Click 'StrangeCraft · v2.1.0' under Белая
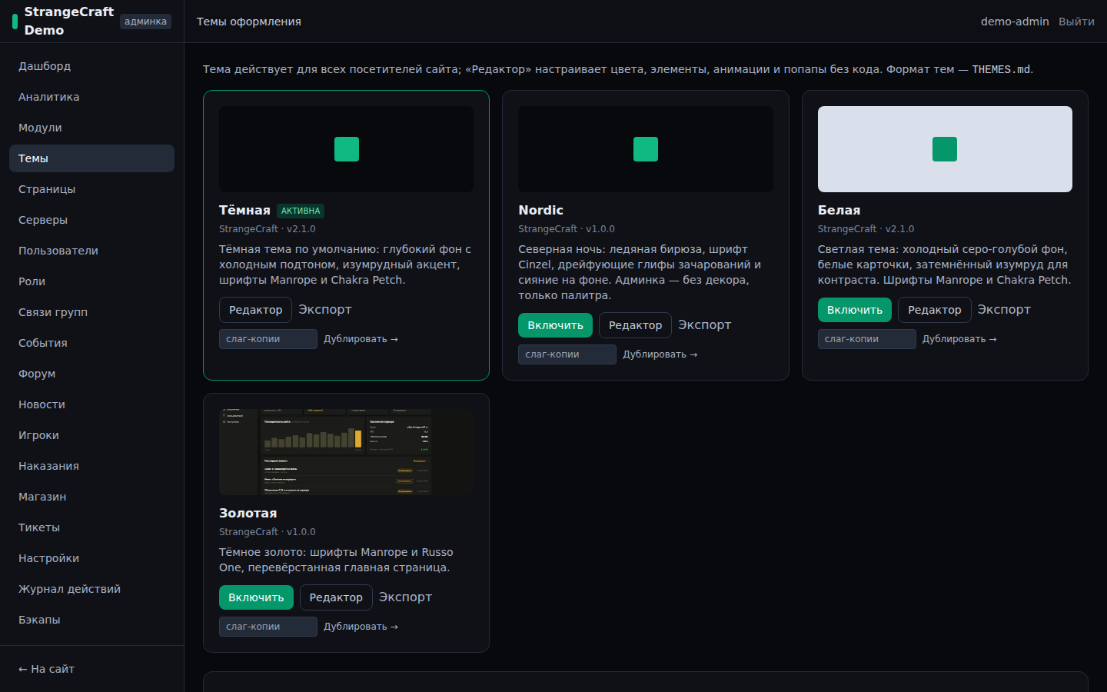Screen dimensions: 1107x692 (866, 229)
